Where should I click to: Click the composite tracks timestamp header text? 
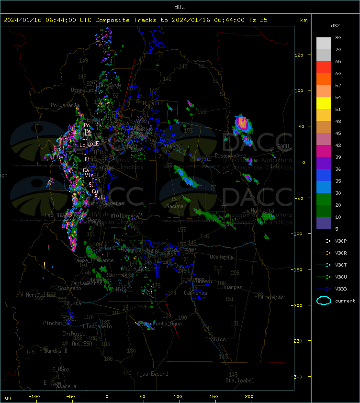135,20
